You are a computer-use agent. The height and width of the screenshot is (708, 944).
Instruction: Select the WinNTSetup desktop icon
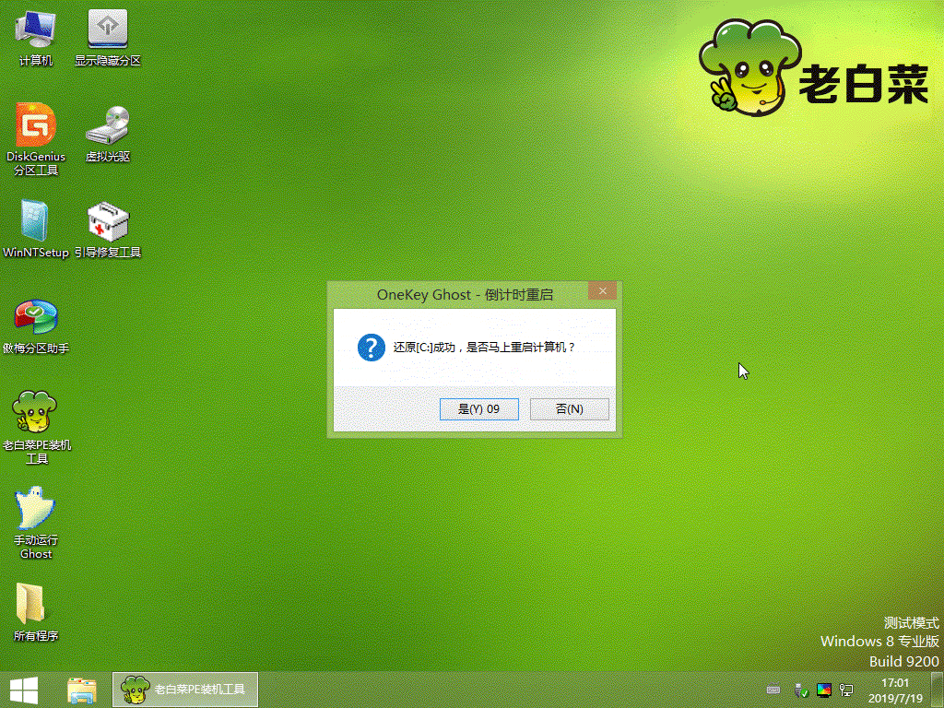pos(36,229)
